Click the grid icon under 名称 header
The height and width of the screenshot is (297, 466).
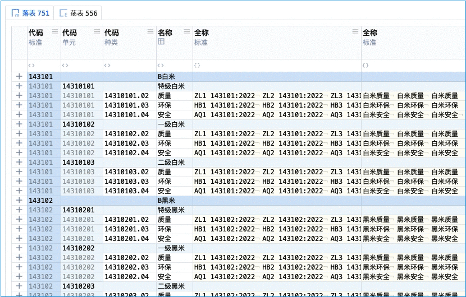point(161,41)
